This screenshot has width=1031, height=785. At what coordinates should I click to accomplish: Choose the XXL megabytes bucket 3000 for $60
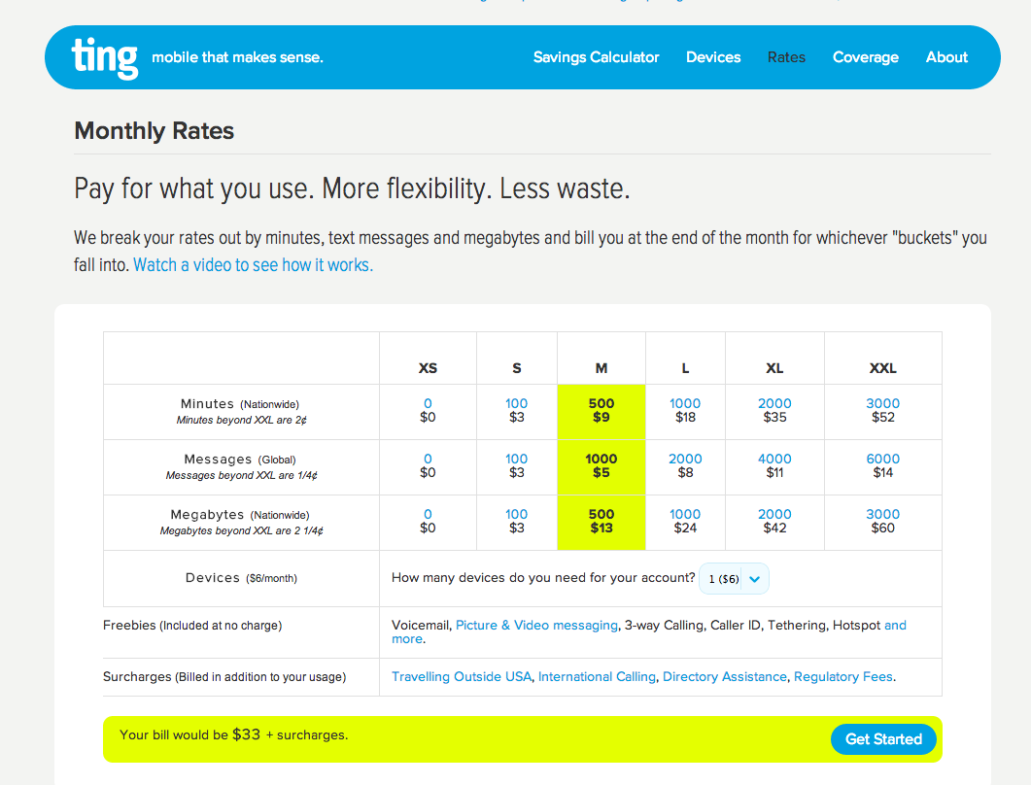click(883, 521)
